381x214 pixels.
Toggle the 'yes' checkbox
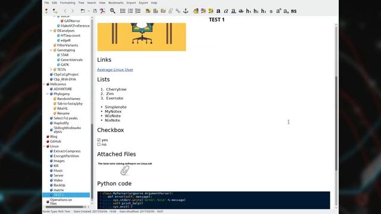(x=99, y=140)
